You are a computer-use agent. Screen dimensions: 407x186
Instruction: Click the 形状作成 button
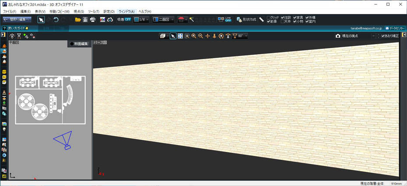(x=246, y=20)
